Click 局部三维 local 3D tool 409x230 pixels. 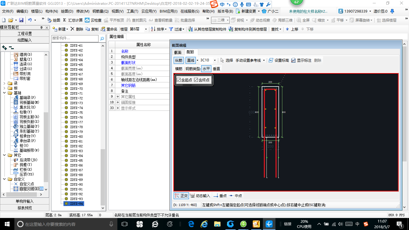(282, 20)
